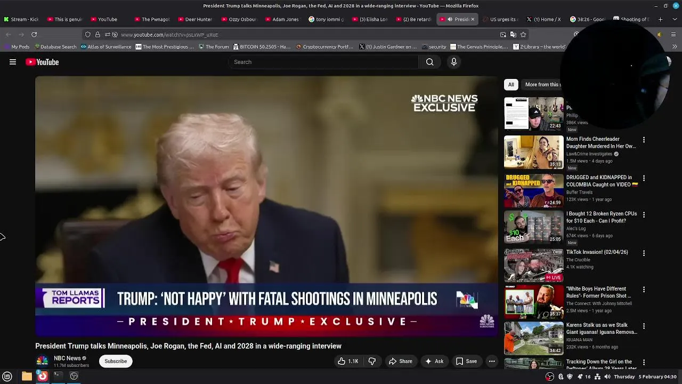The width and height of the screenshot is (682, 384).
Task: Open the 'My Pods' bookmark
Action: click(x=17, y=47)
